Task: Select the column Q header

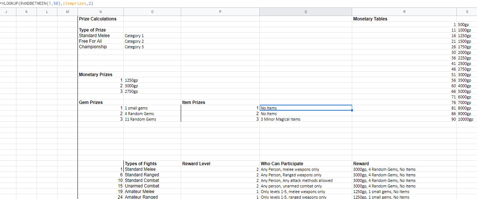Action: coord(306,12)
